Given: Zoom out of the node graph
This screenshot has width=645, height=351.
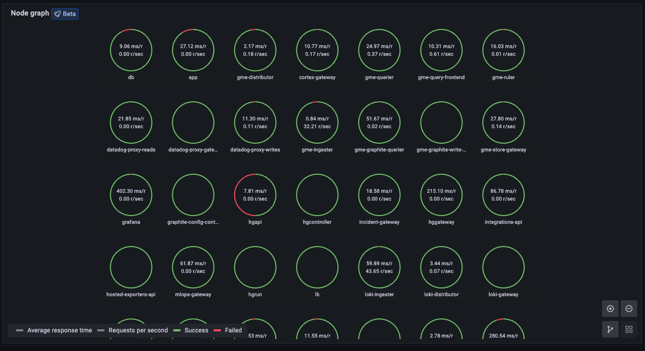Looking at the screenshot, I should (628, 309).
